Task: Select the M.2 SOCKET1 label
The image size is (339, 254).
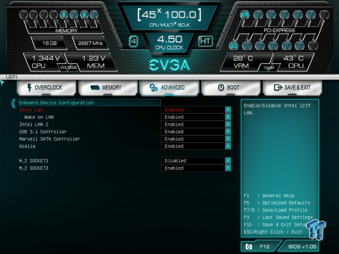Action: [34, 161]
